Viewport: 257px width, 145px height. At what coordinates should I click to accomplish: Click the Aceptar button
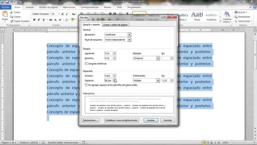pyautogui.click(x=151, y=120)
